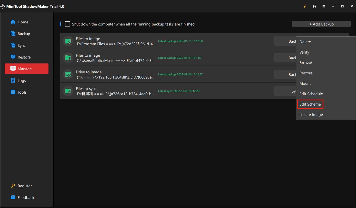
Task: Open the hamburger menu in title bar
Action: click(324, 6)
